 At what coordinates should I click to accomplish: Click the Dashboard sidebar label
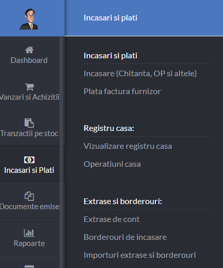click(29, 60)
